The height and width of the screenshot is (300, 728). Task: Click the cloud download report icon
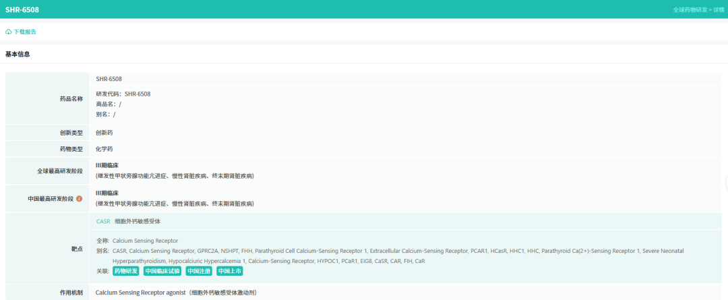tap(8, 32)
